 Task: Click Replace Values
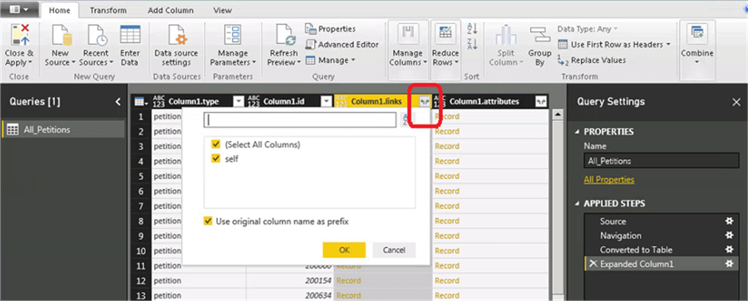[x=592, y=61]
